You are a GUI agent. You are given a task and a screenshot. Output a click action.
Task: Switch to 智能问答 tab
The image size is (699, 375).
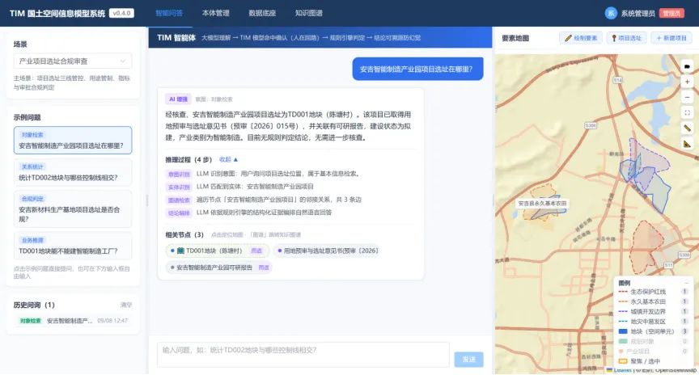tap(169, 14)
